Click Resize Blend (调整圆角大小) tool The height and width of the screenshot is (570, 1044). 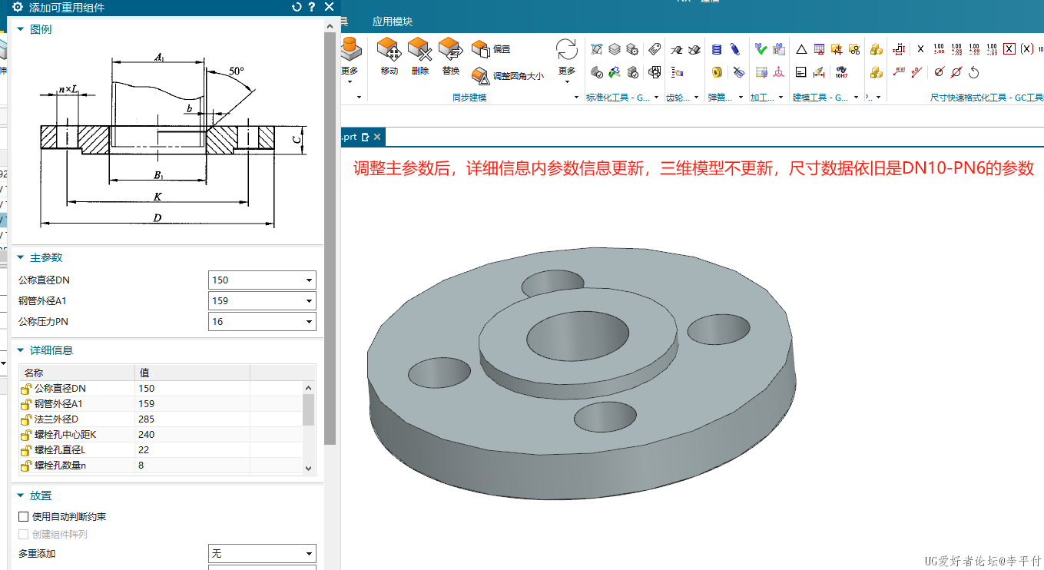click(x=508, y=75)
